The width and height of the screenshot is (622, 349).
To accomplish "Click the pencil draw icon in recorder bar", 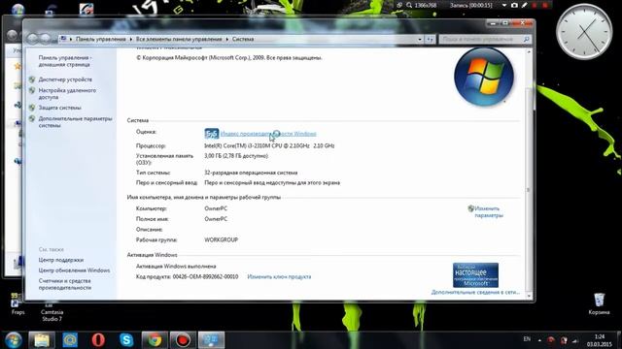I will [x=525, y=5].
